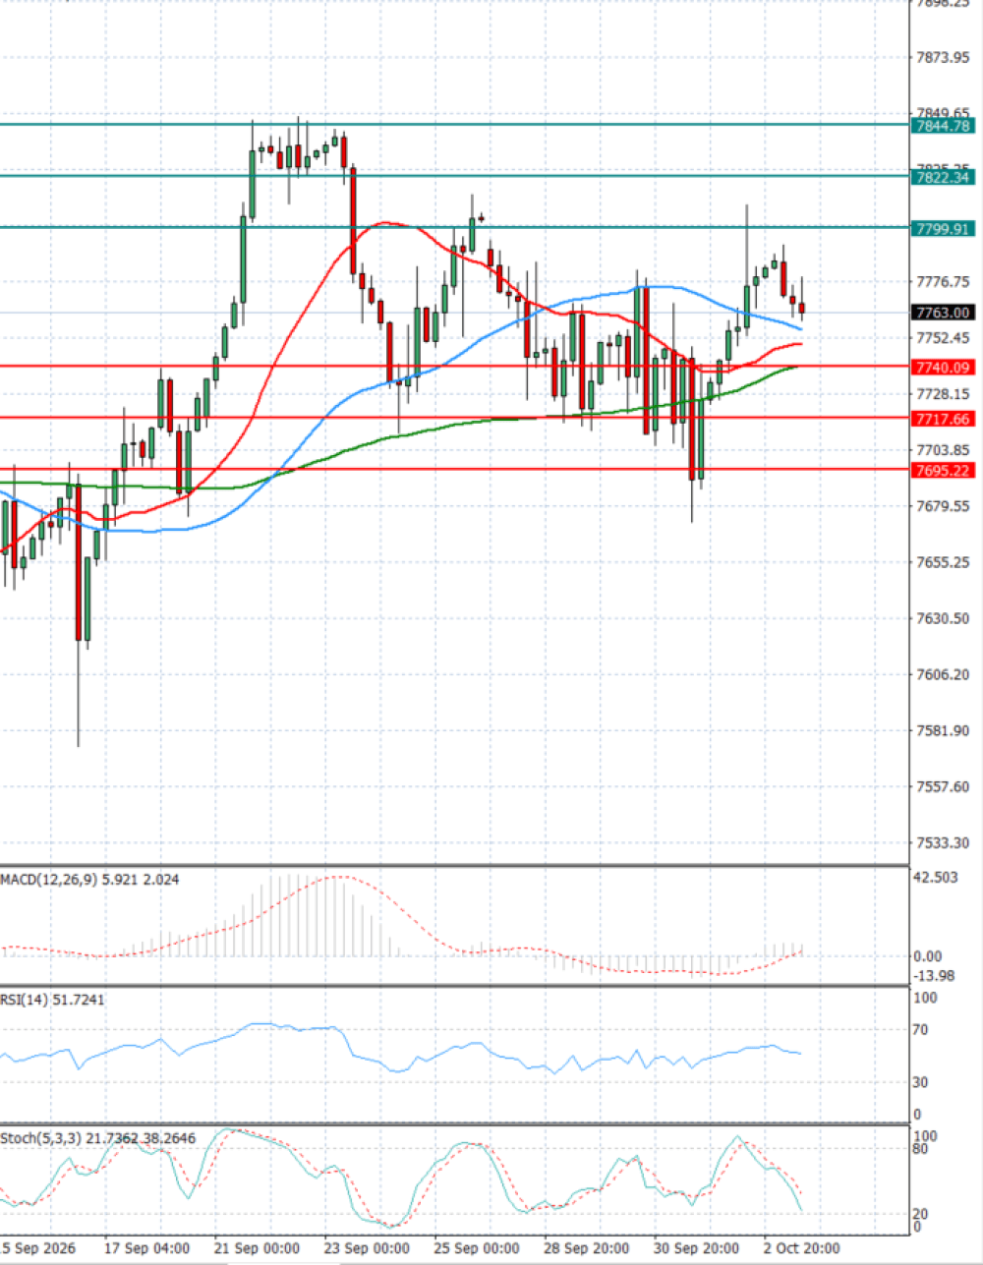Viewport: 983px width, 1265px height.
Task: Click the 23 Sep 00:00 time label
Action: click(367, 1248)
